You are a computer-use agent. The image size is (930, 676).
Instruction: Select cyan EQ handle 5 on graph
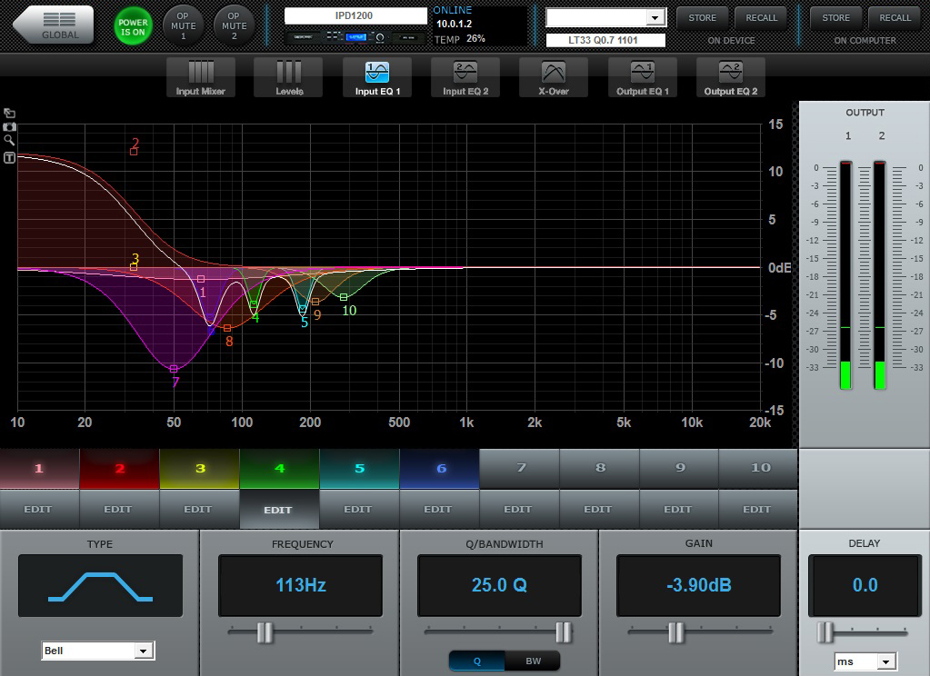click(303, 310)
